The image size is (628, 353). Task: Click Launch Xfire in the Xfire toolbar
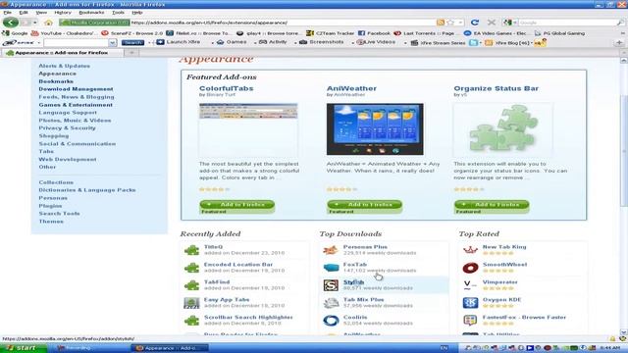(179, 42)
